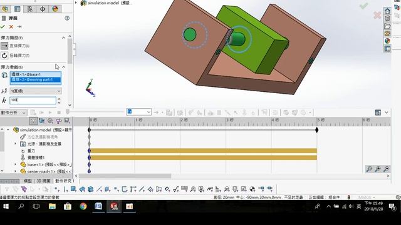Screen dimensions: 401x225
Task: Open the ConfigurationManager tab
Action: coord(30,9)
